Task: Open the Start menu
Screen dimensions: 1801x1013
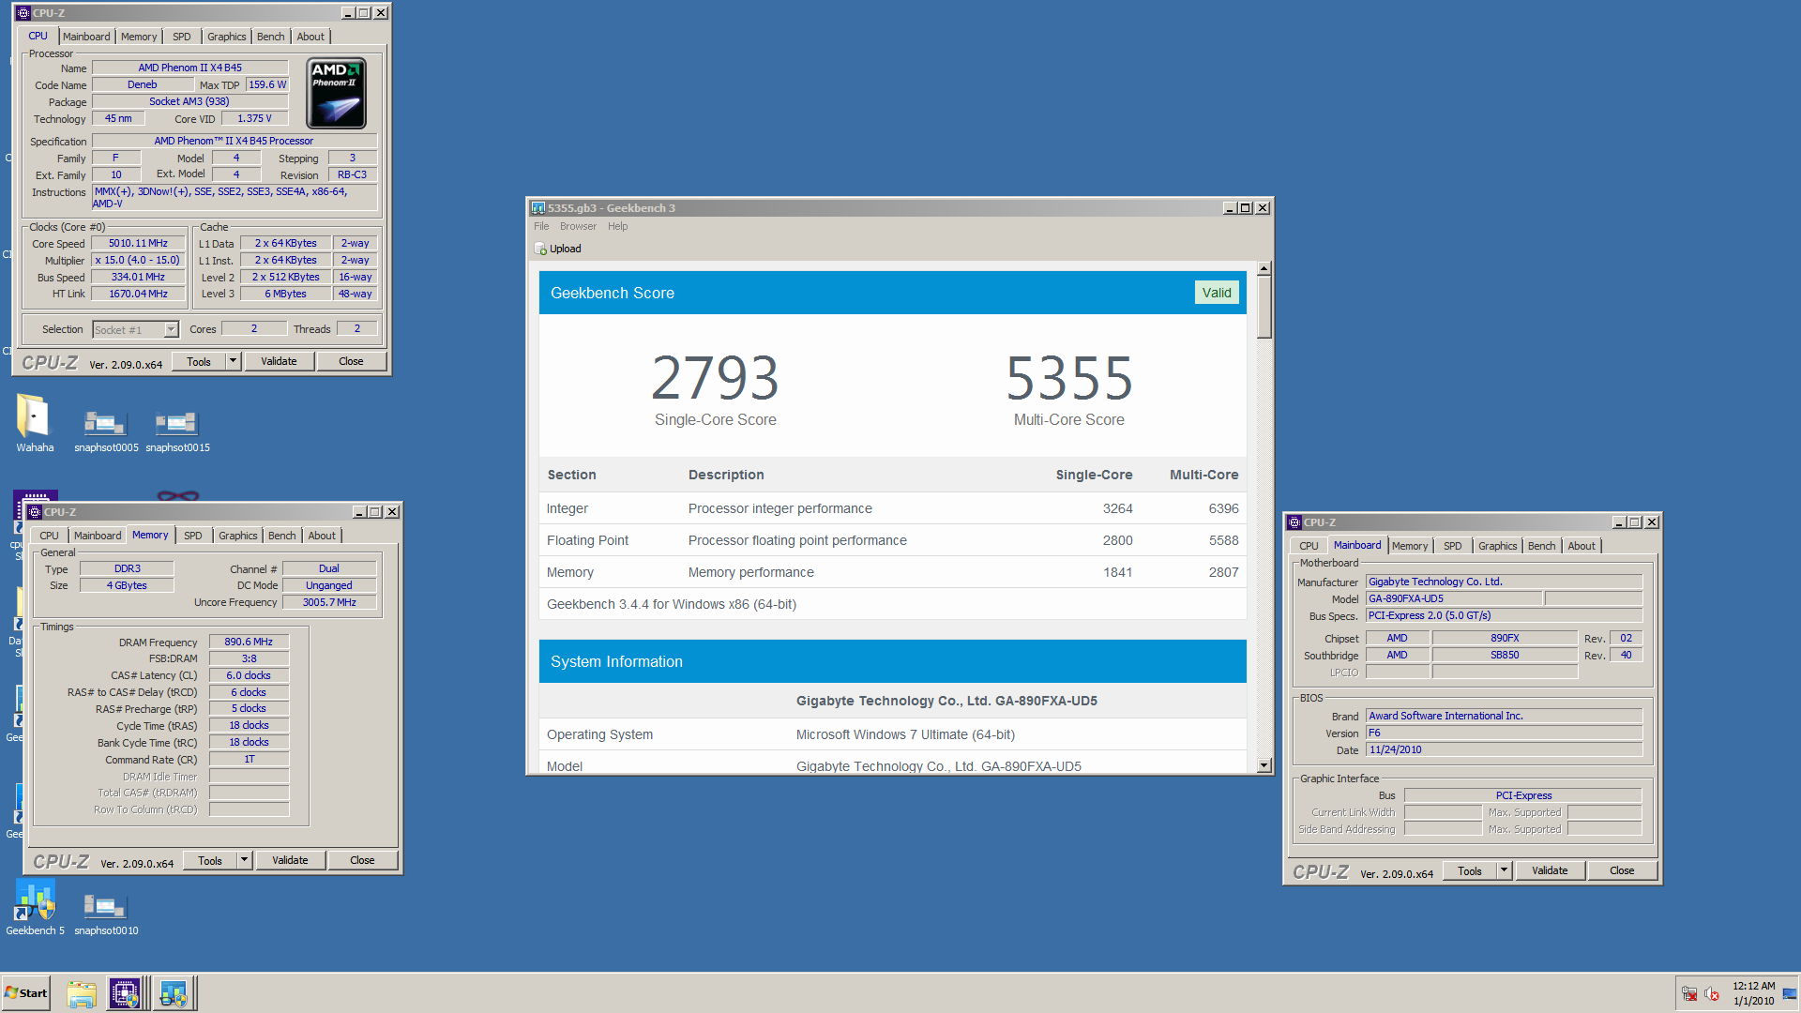Action: click(25, 993)
